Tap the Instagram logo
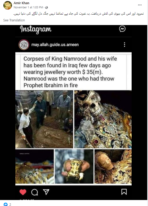148x206 pixels. coord(36,29)
